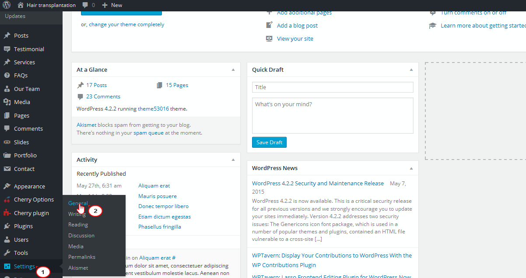Open the 17 Posts link
This screenshot has height=278, width=526.
[x=96, y=85]
